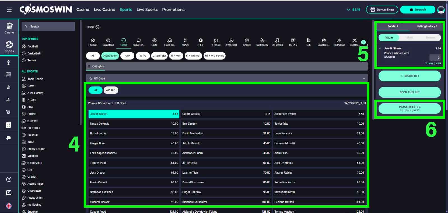Favorite US Open with the star icon
Screen dimensions: 448x213
tap(91, 79)
